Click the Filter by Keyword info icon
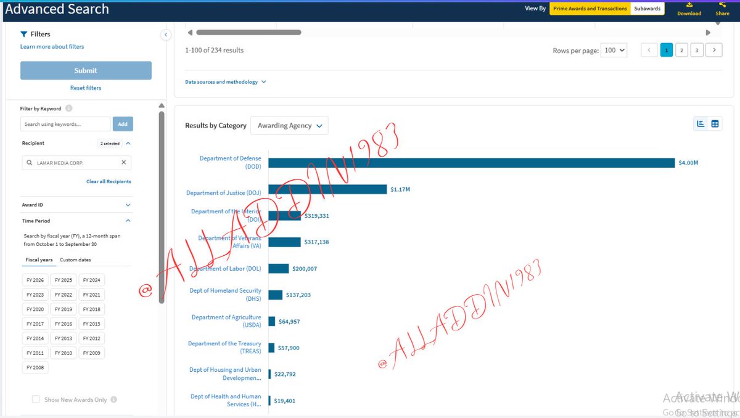The image size is (740, 418). pos(68,108)
